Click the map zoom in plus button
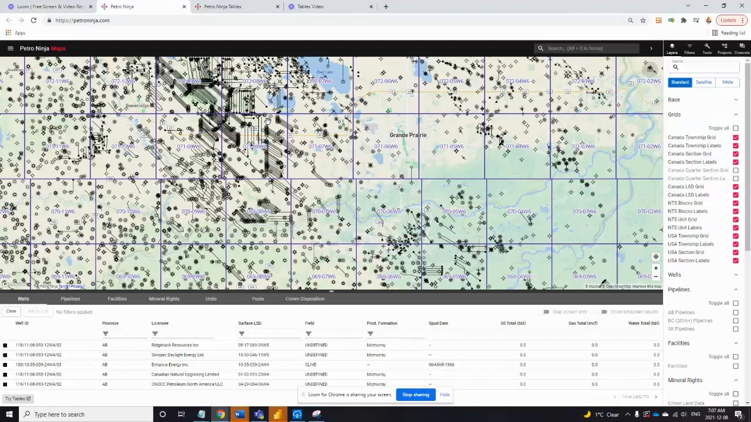The image size is (751, 422). click(x=656, y=268)
